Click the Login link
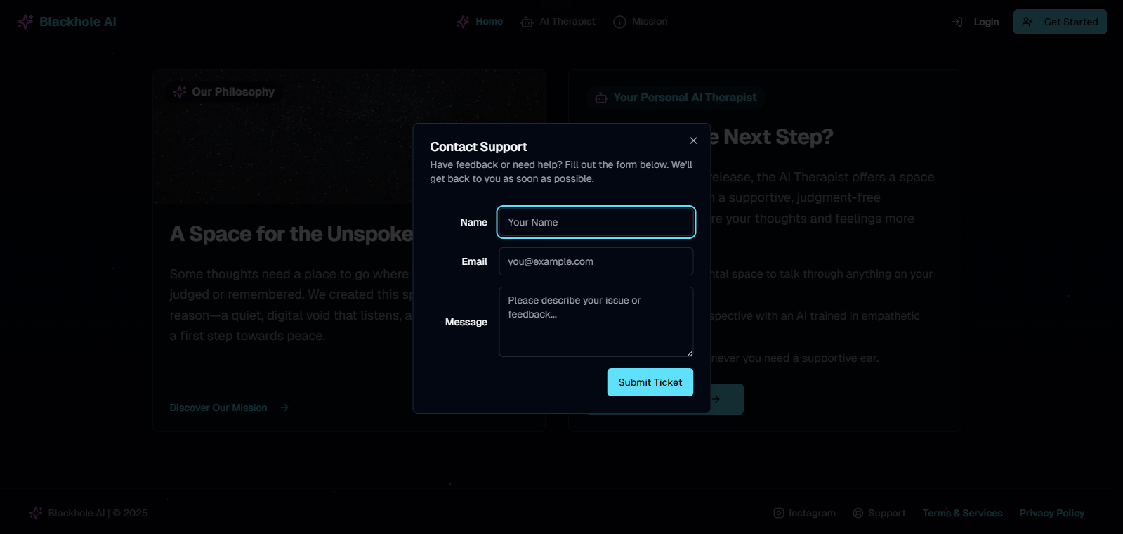Screen dimensions: 1123x534 coord(976,22)
